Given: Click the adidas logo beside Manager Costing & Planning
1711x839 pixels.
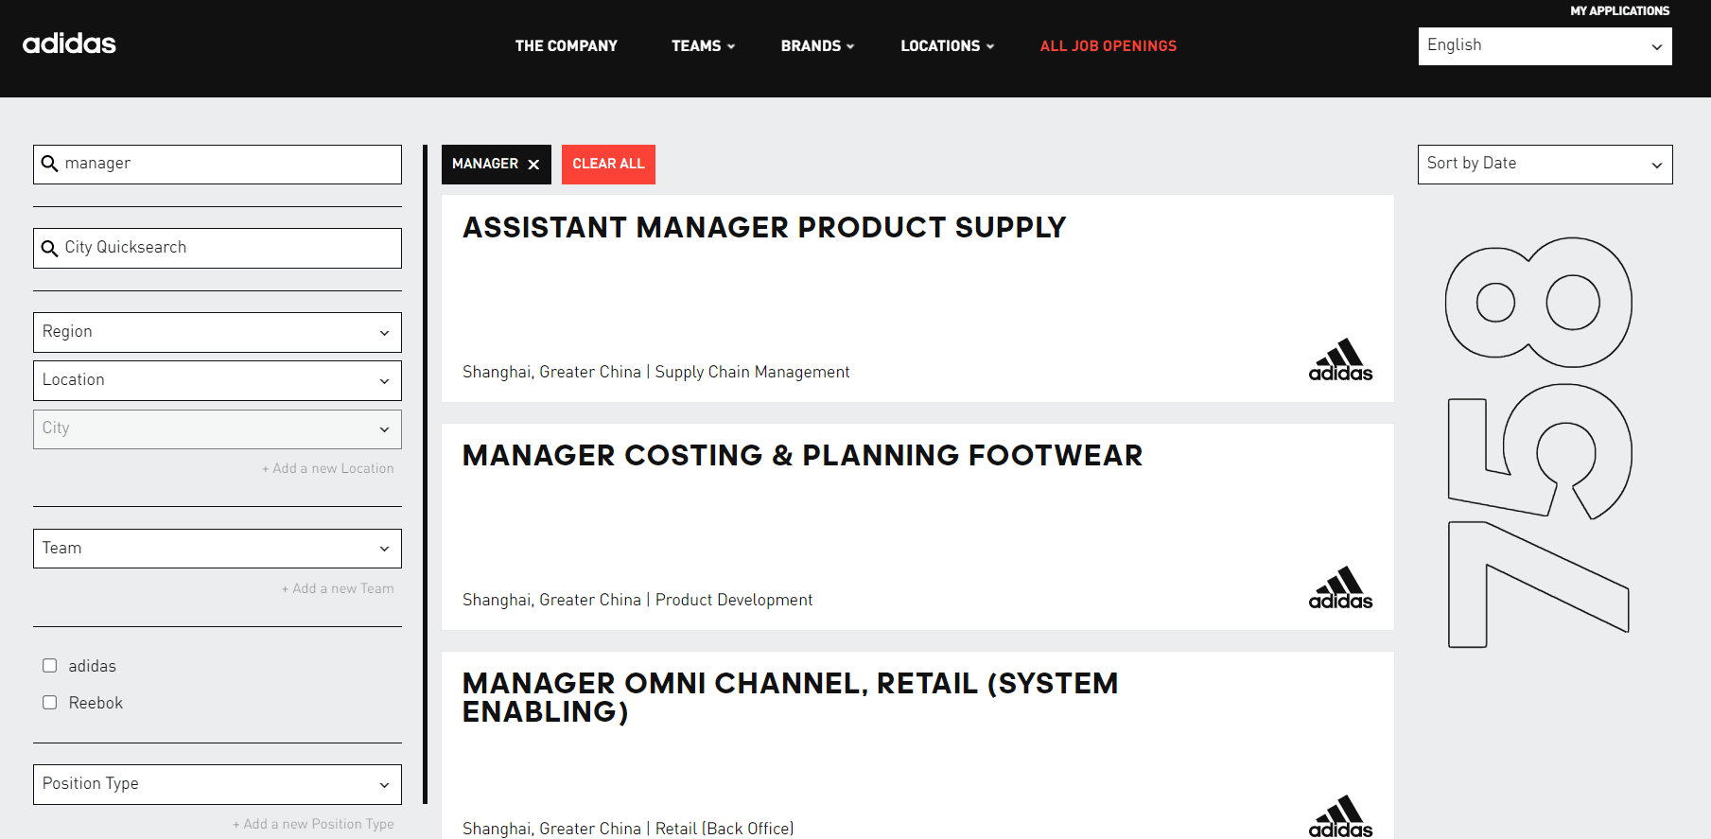Looking at the screenshot, I should (x=1340, y=587).
